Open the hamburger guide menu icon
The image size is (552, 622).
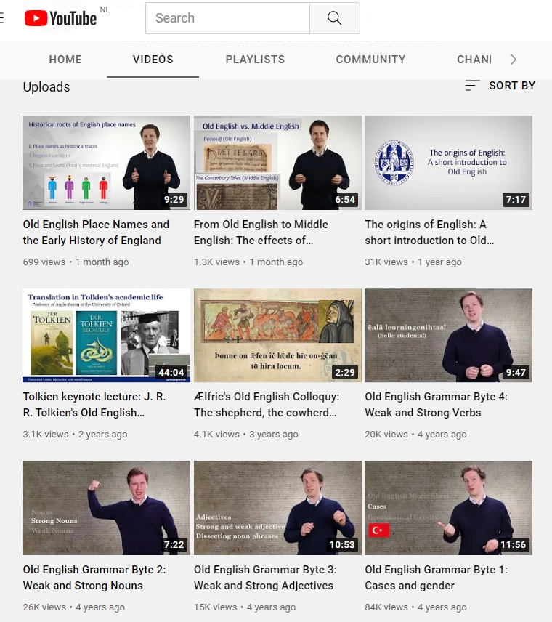(2, 18)
